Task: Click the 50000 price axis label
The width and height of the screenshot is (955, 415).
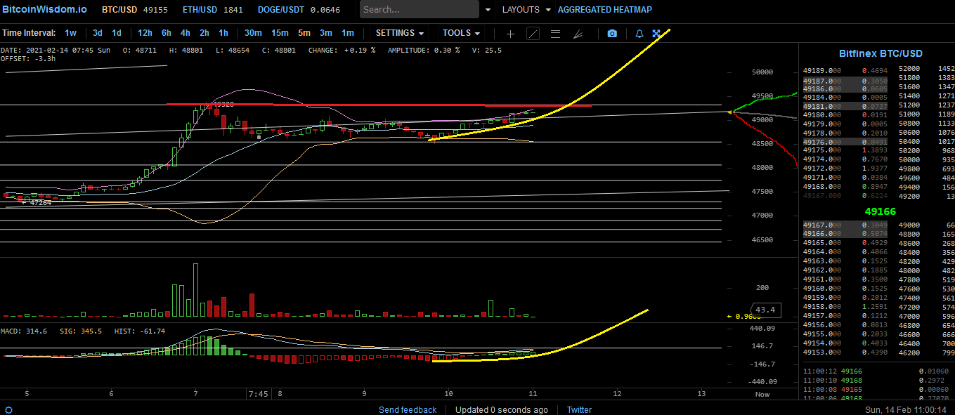Action: tap(762, 72)
